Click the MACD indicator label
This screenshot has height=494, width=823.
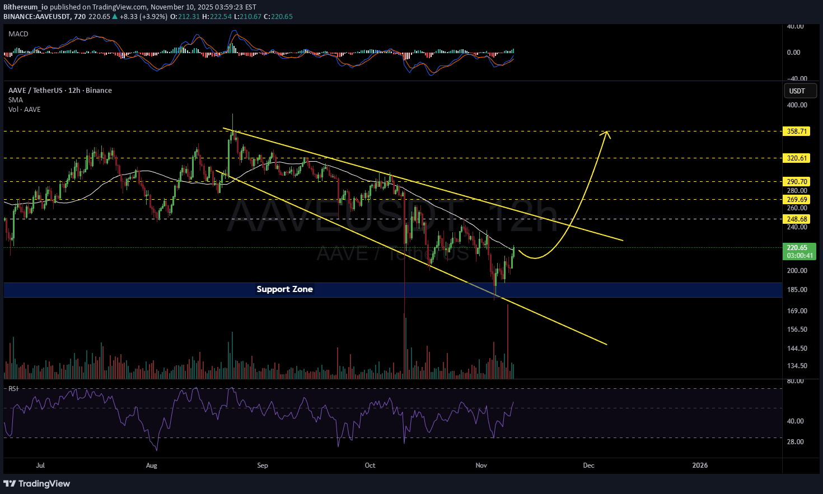point(18,34)
